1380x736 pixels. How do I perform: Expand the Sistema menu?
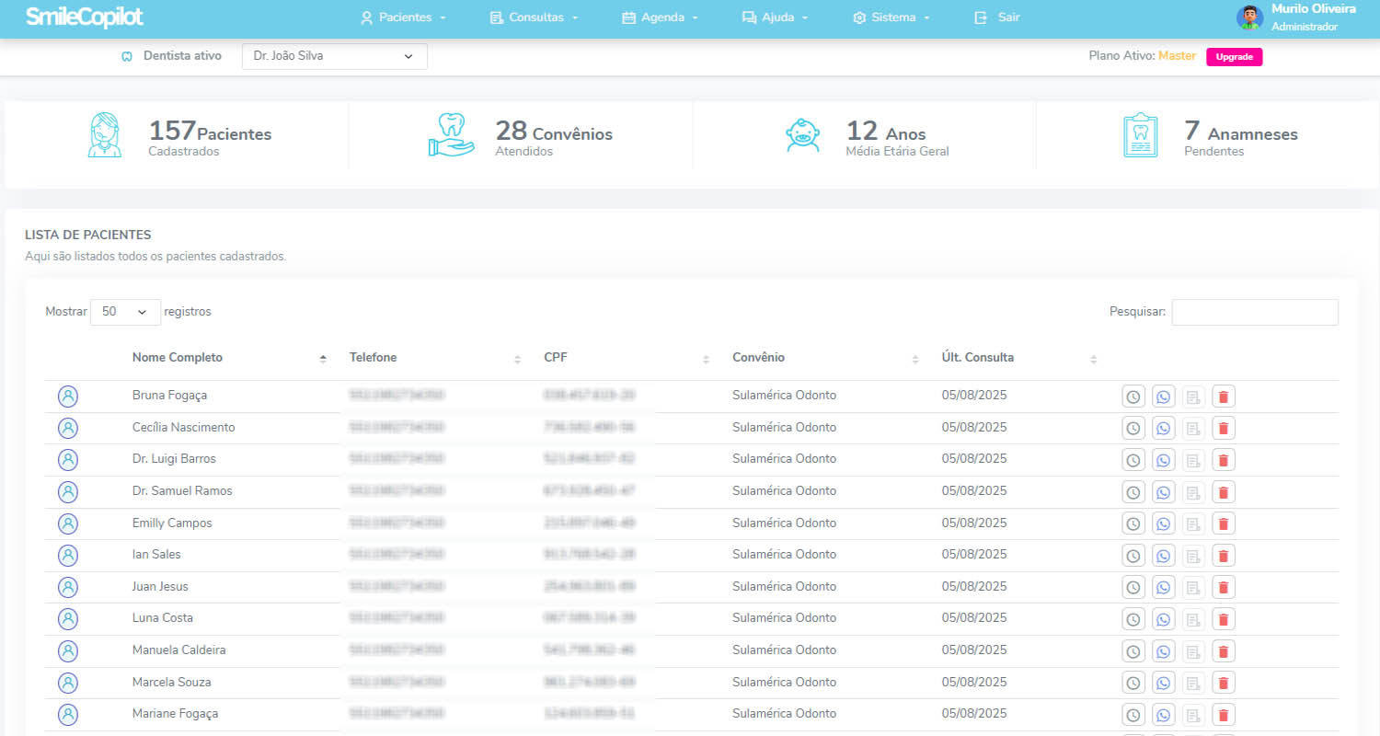pyautogui.click(x=891, y=17)
